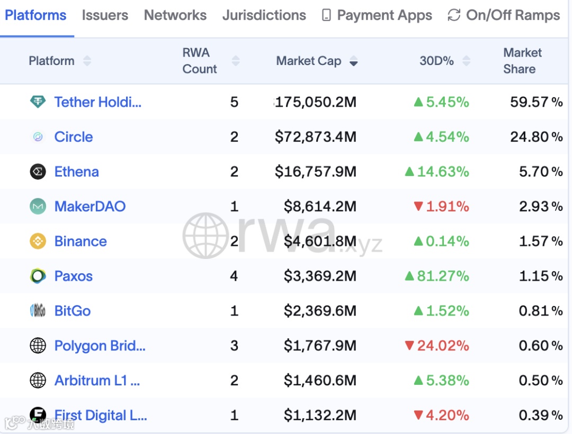The height and width of the screenshot is (434, 572).
Task: Open the First Digital L... platform link
Action: click(x=101, y=415)
